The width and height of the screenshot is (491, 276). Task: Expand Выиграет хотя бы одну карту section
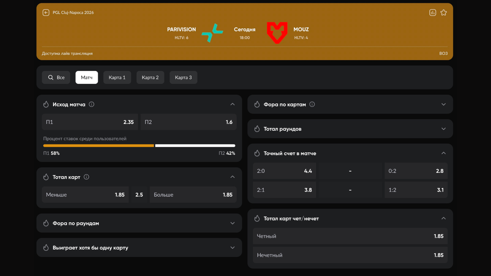[x=232, y=248]
